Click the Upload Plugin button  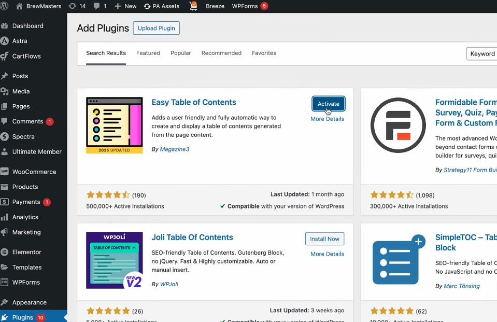coord(156,28)
